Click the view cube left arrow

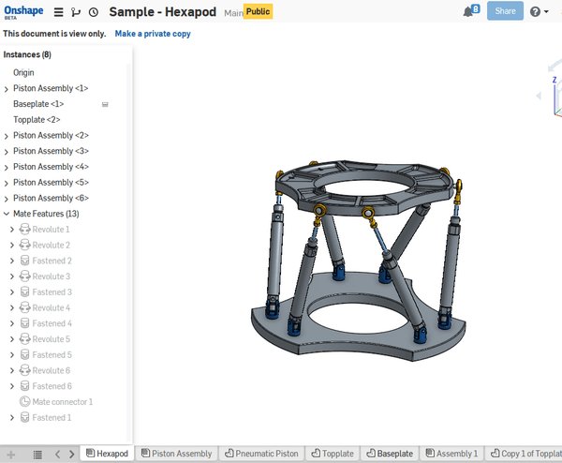(x=539, y=96)
